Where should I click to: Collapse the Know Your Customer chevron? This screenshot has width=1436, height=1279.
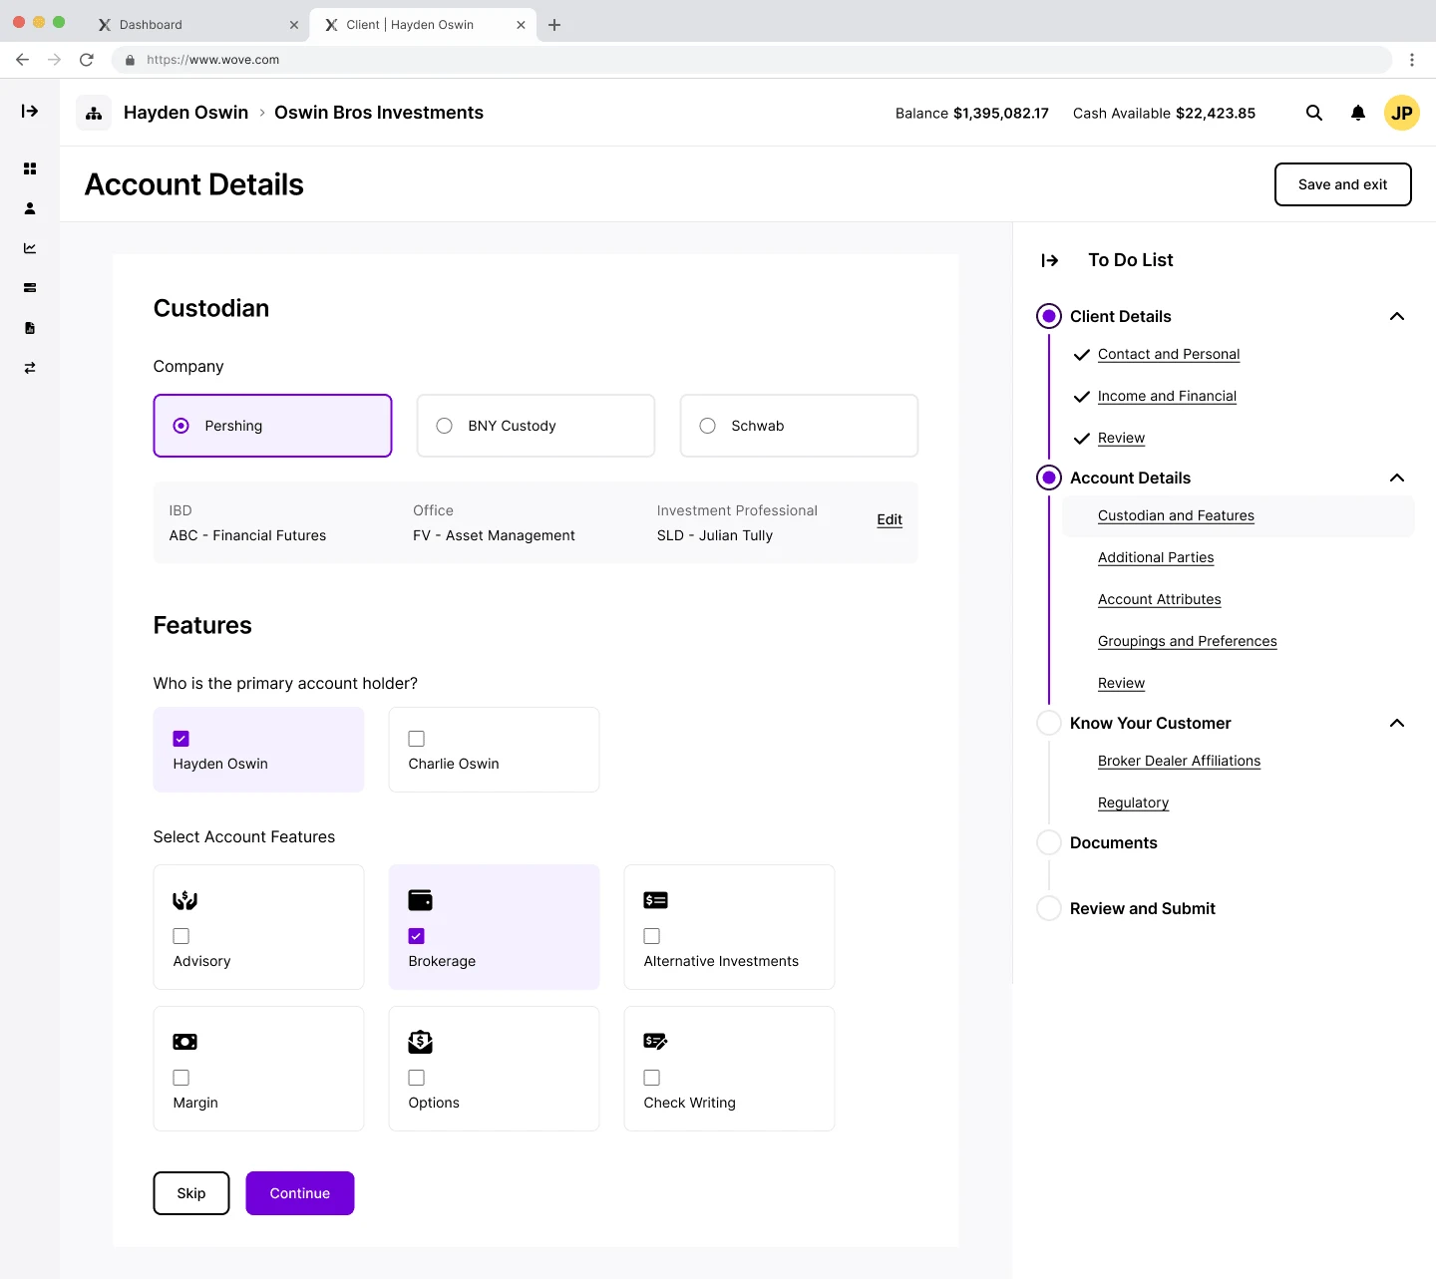pyautogui.click(x=1397, y=723)
